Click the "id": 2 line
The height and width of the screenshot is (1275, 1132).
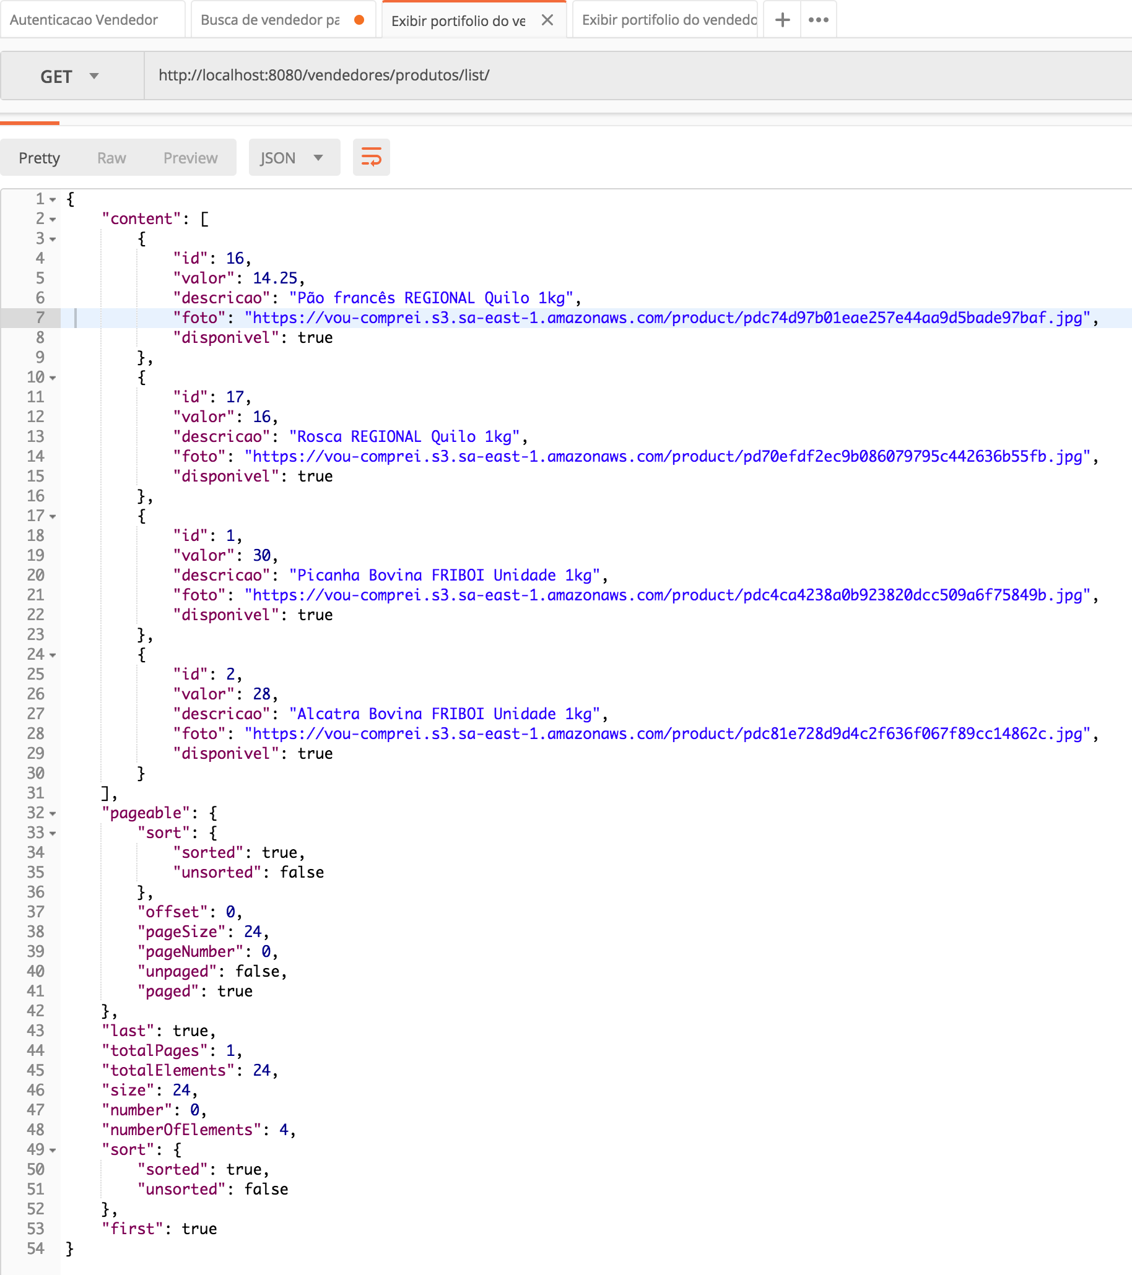208,674
